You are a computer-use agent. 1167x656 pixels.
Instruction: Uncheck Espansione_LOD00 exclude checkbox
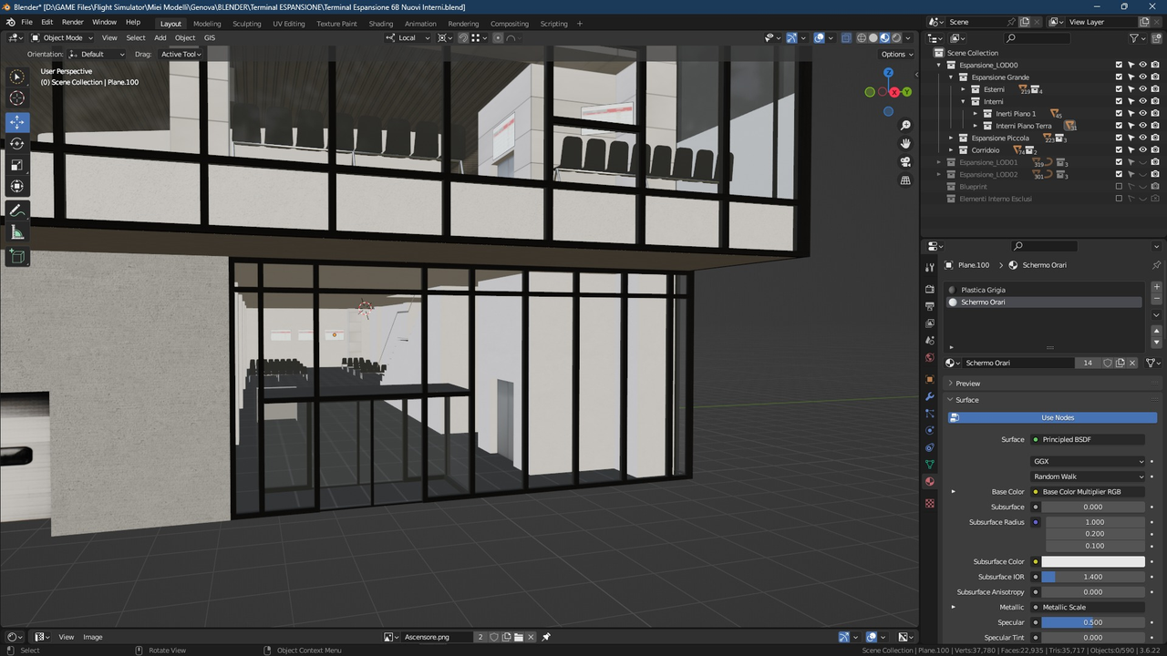point(1119,65)
